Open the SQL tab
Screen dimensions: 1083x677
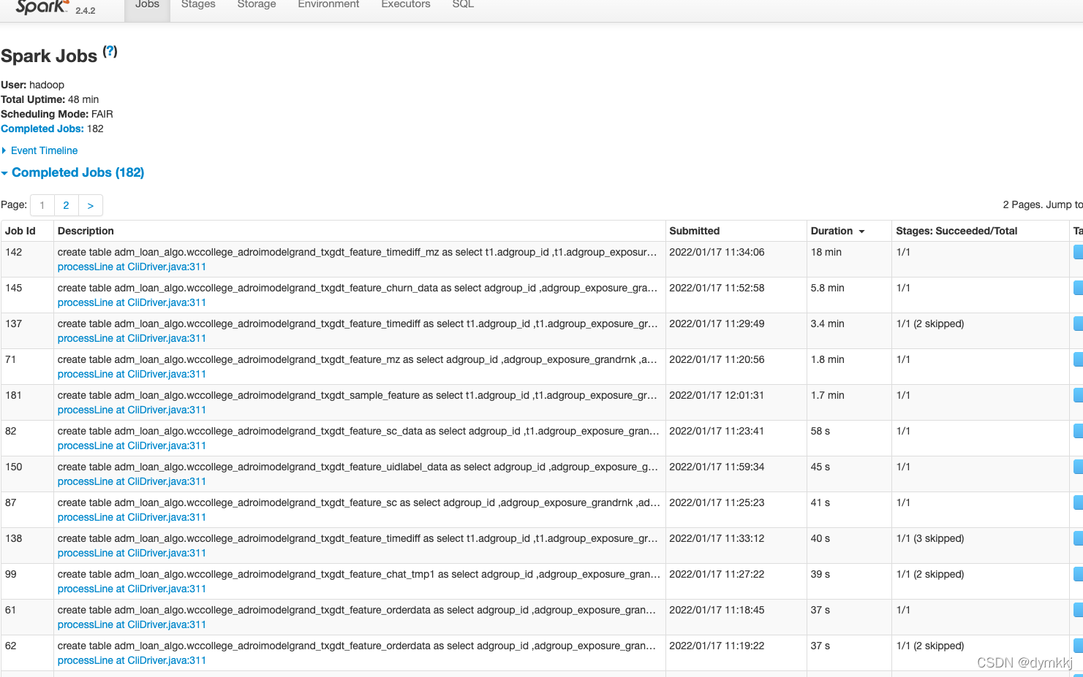463,6
